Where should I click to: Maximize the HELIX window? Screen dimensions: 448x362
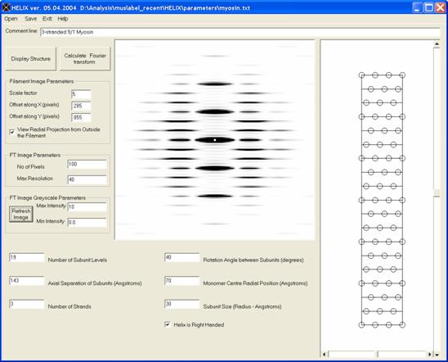pyautogui.click(x=429, y=7)
